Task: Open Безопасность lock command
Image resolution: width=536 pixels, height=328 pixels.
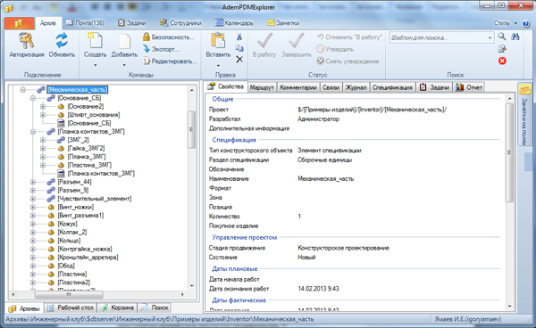Action: (x=169, y=37)
